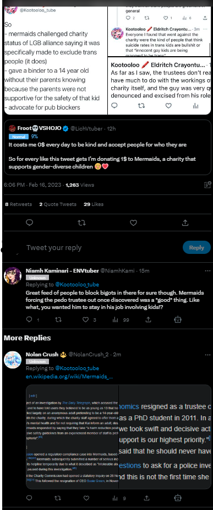Open the @Kootooloo_tube mention in Niamh's reply

[x=77, y=285]
